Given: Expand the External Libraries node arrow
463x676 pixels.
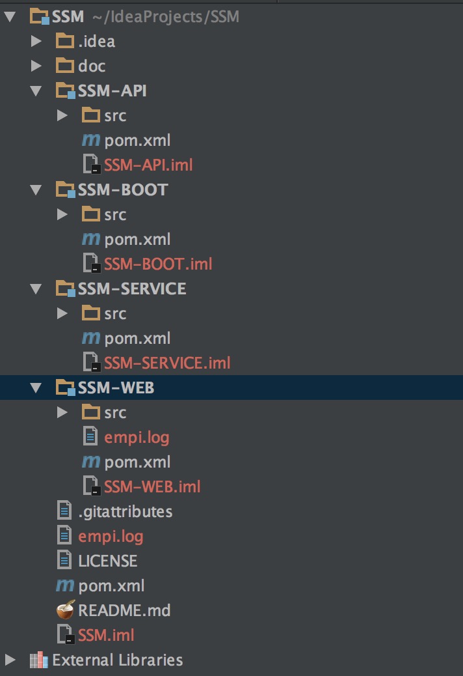Looking at the screenshot, I should click(10, 660).
